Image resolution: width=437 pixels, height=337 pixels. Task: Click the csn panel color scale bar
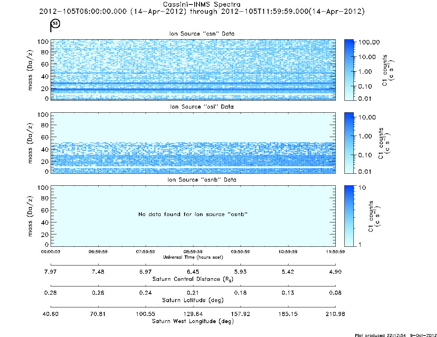click(349, 70)
